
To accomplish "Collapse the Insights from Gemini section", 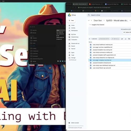I will 90,25.
